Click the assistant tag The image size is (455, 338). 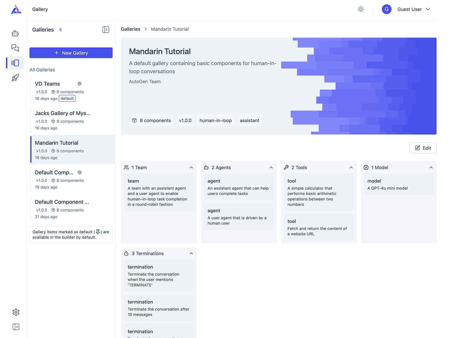(249, 121)
